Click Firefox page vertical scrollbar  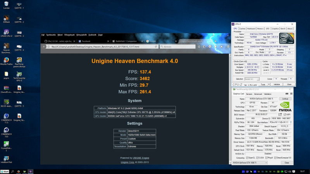point(230,109)
